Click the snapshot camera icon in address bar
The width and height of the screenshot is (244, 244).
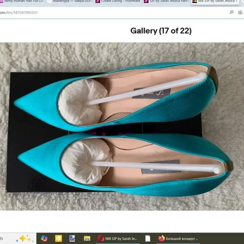click(240, 13)
